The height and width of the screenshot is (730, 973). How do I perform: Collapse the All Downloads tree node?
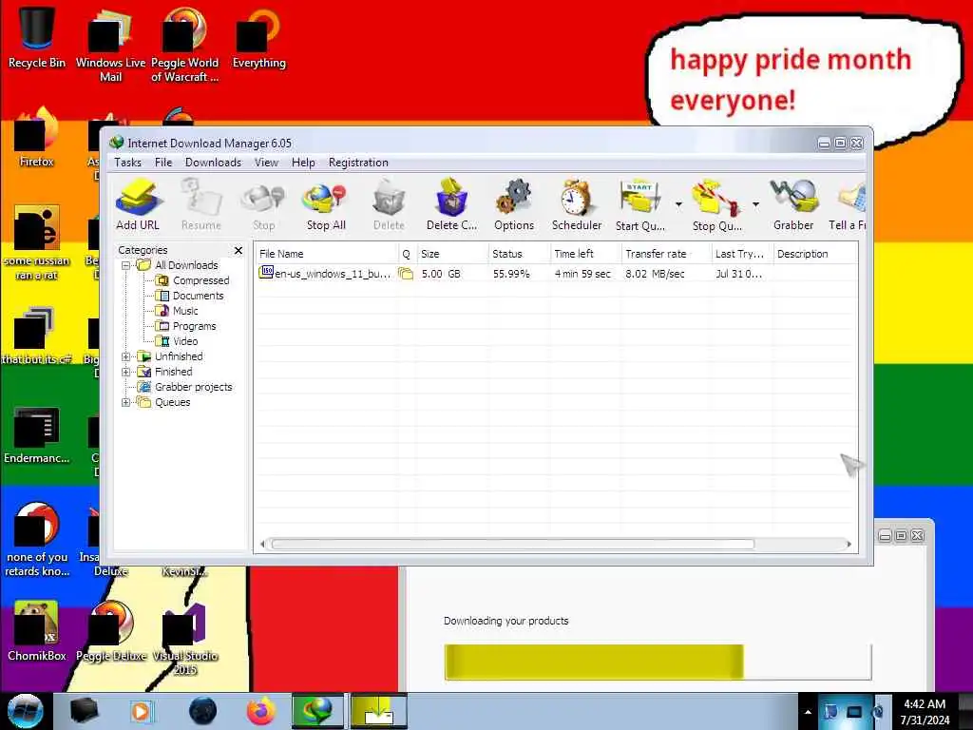click(126, 266)
